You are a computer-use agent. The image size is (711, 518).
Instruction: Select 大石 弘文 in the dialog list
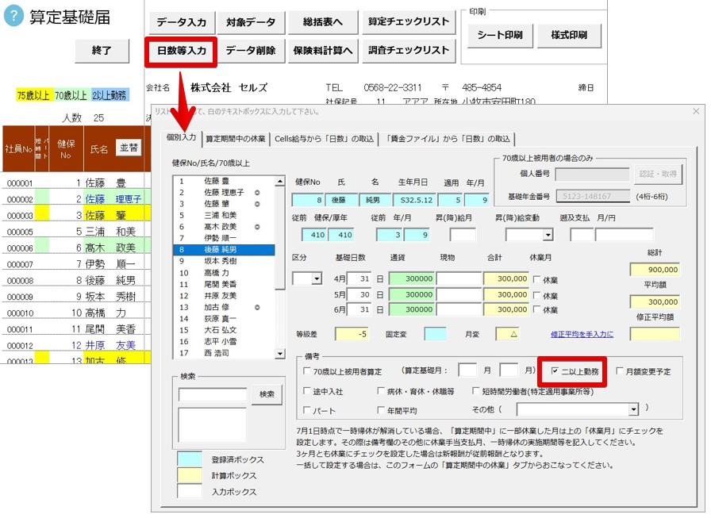coord(224,330)
